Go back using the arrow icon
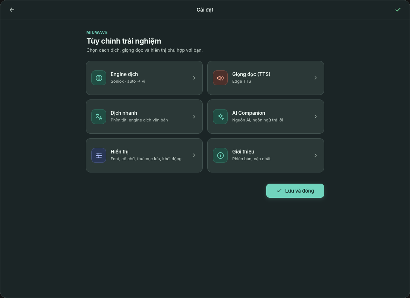 pos(12,10)
